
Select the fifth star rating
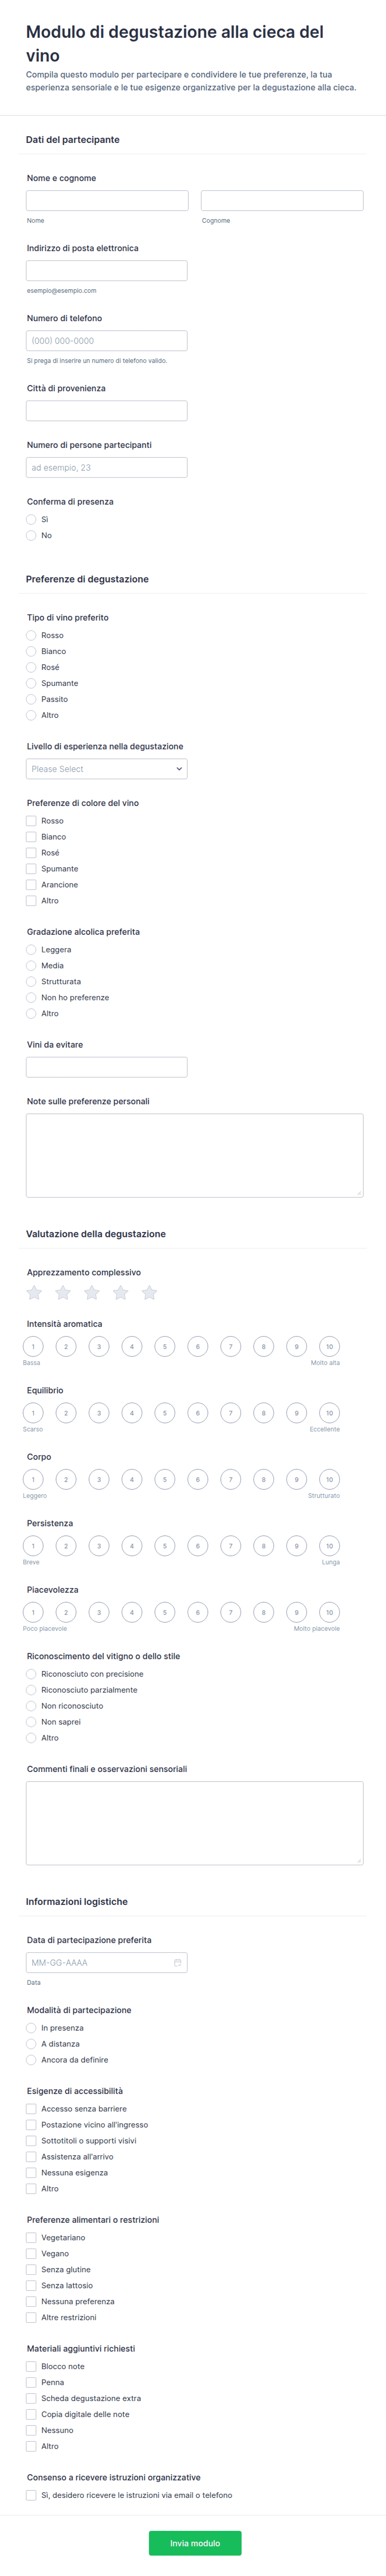pyautogui.click(x=149, y=1293)
